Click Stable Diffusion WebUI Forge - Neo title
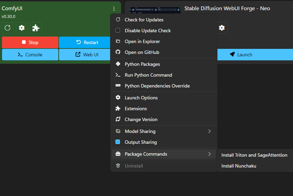This screenshot has height=196, width=293. pos(227,8)
